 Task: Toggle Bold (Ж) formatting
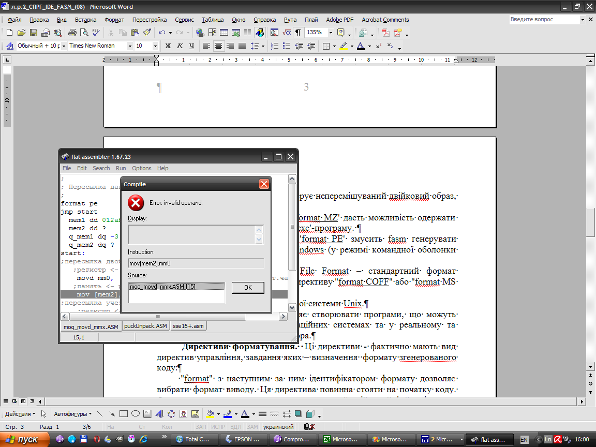[168, 46]
